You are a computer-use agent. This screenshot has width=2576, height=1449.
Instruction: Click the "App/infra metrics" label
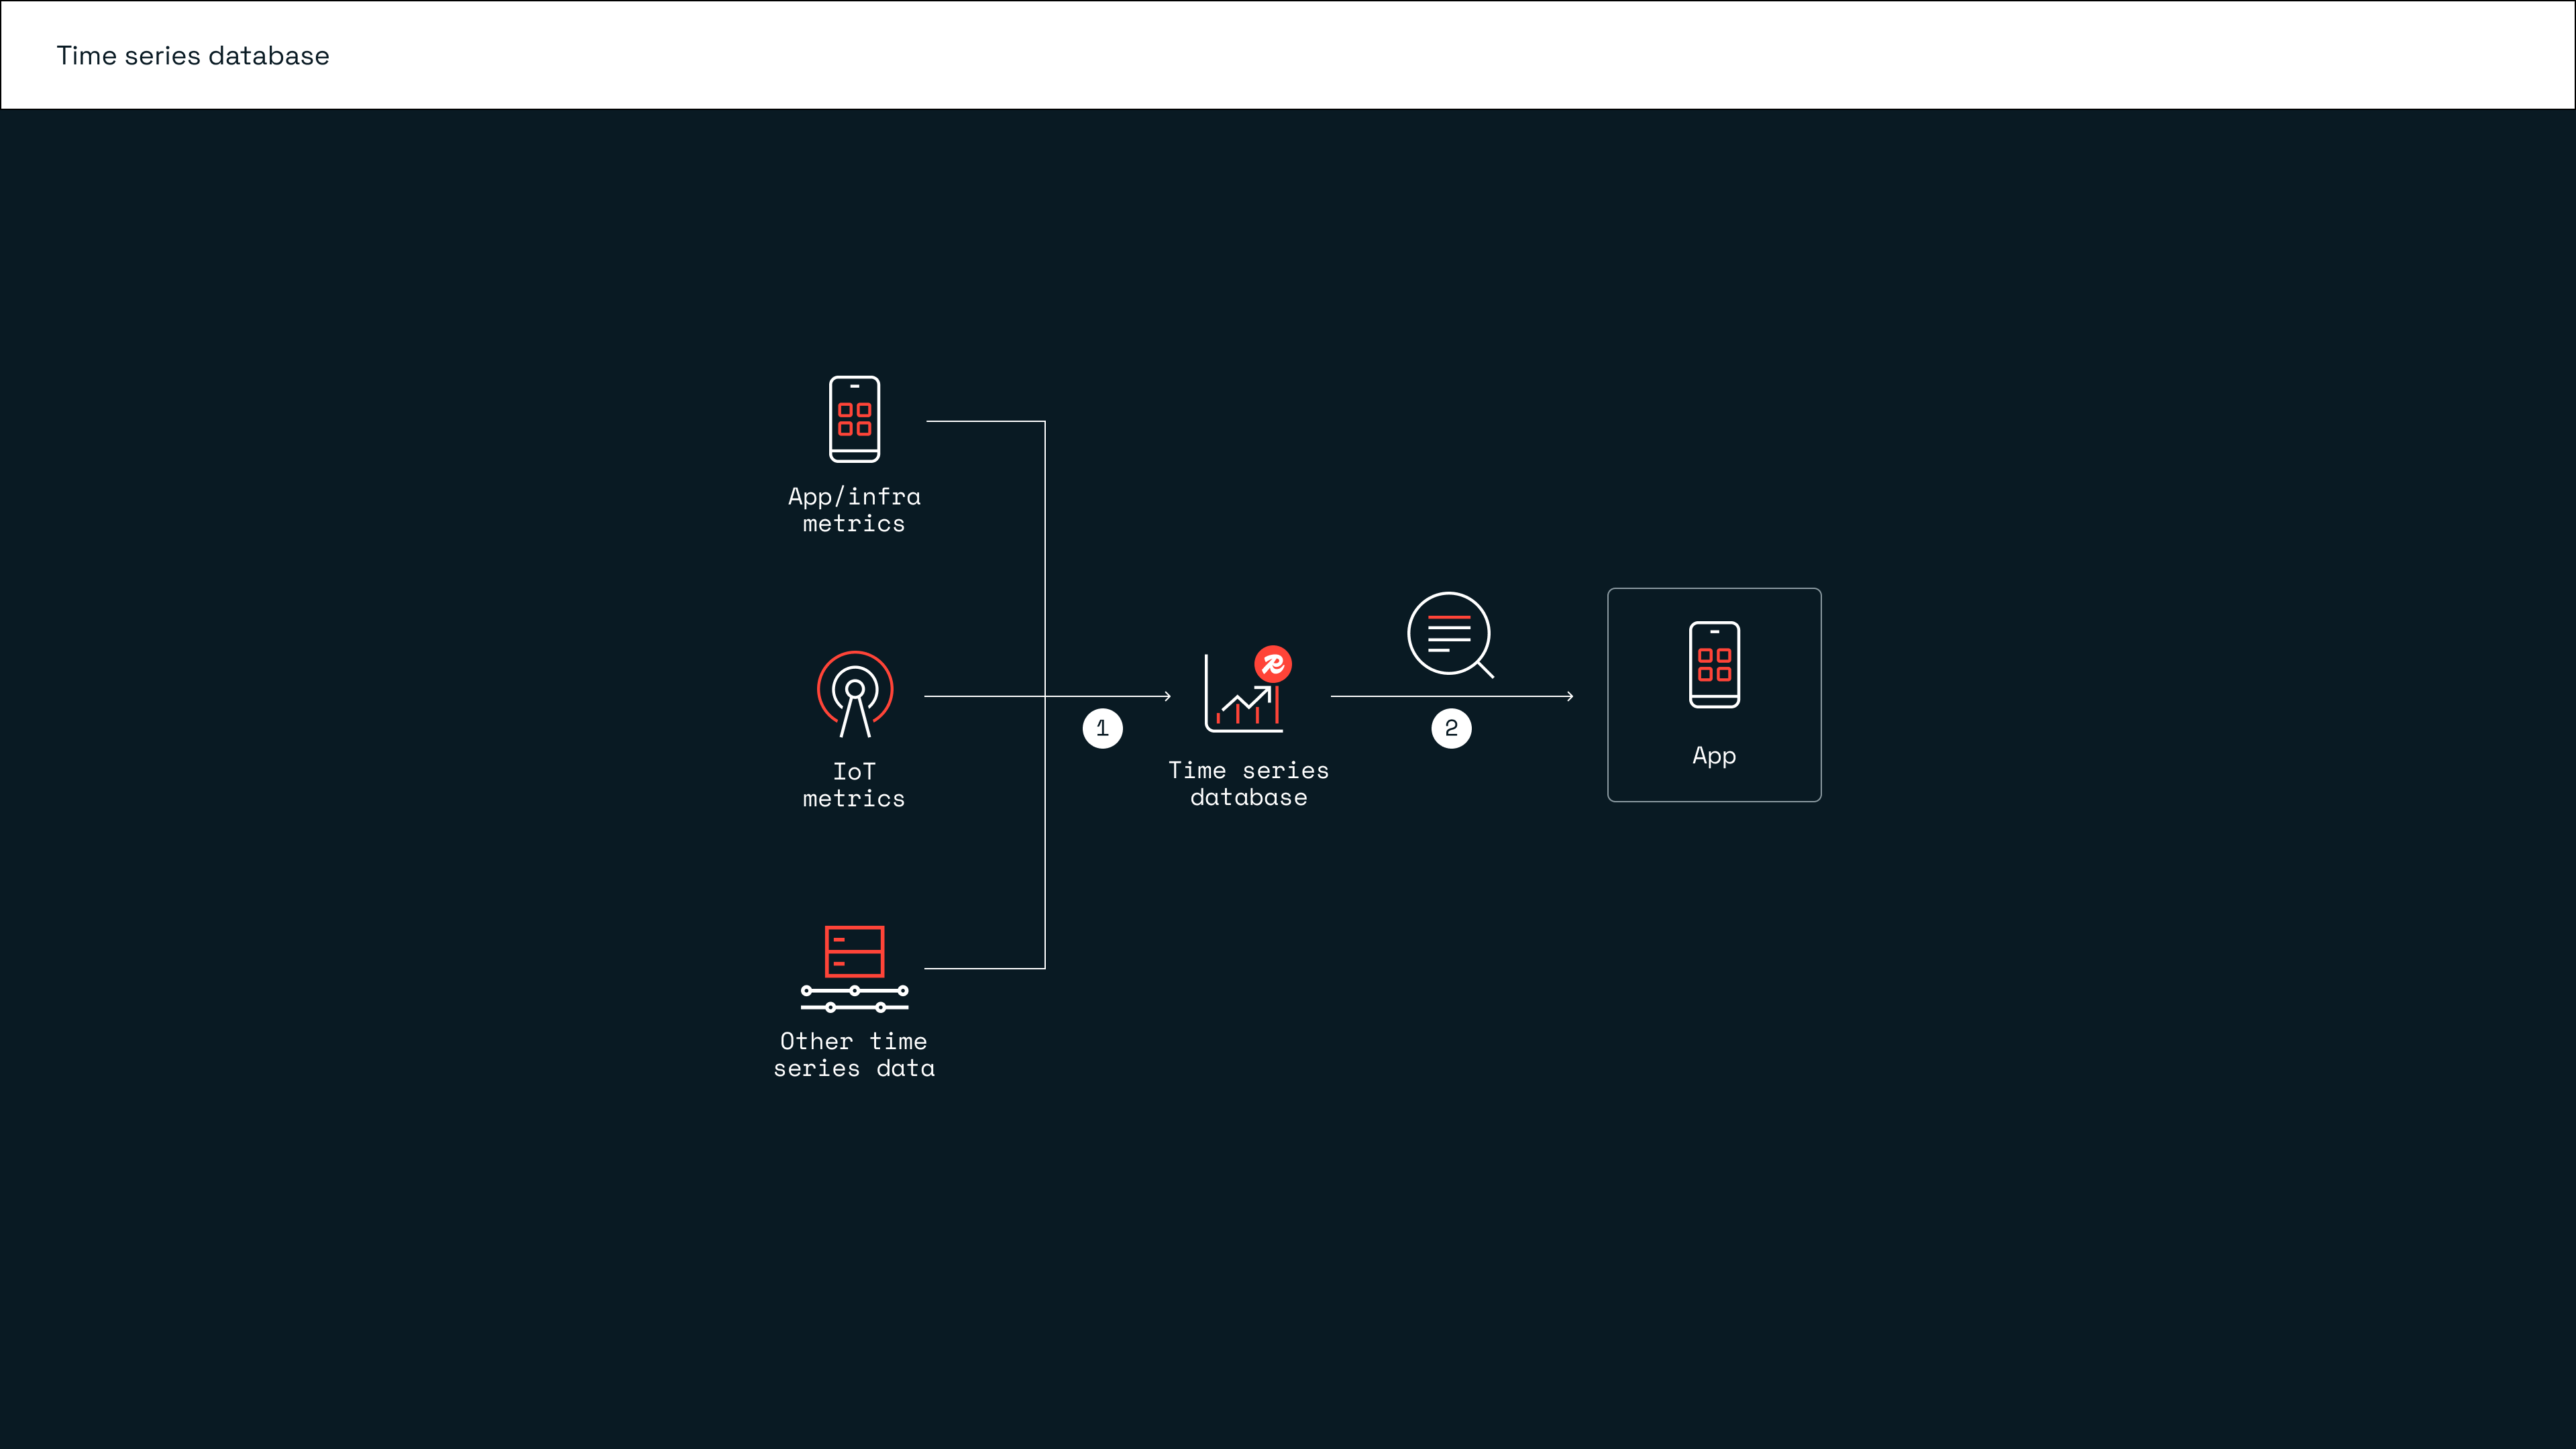pos(854,510)
